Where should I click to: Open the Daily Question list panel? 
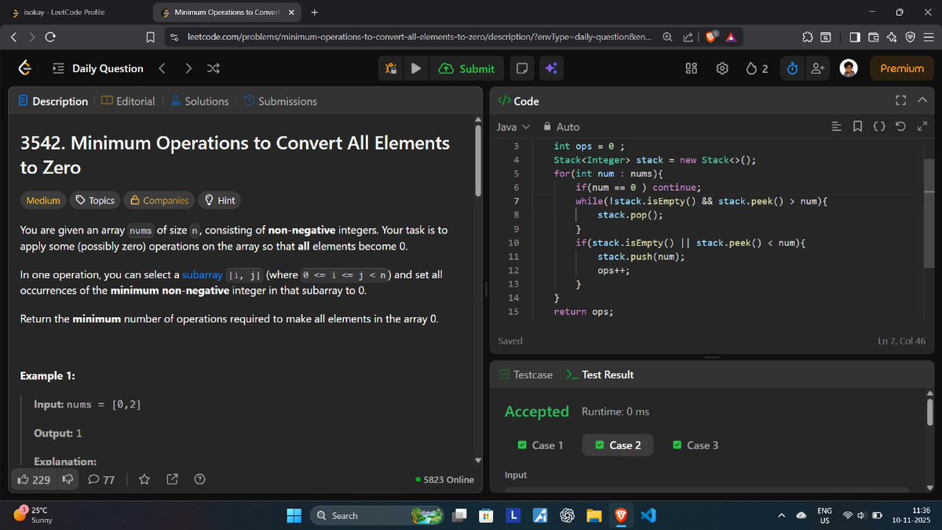[x=98, y=68]
